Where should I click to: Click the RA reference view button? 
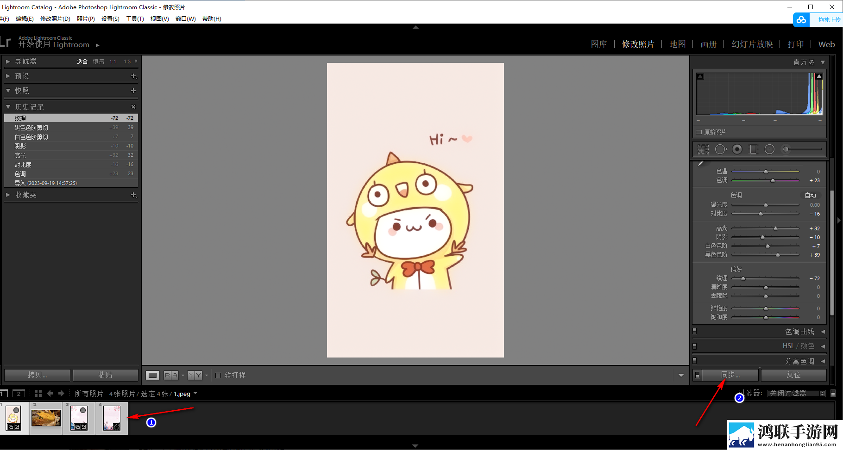click(171, 376)
